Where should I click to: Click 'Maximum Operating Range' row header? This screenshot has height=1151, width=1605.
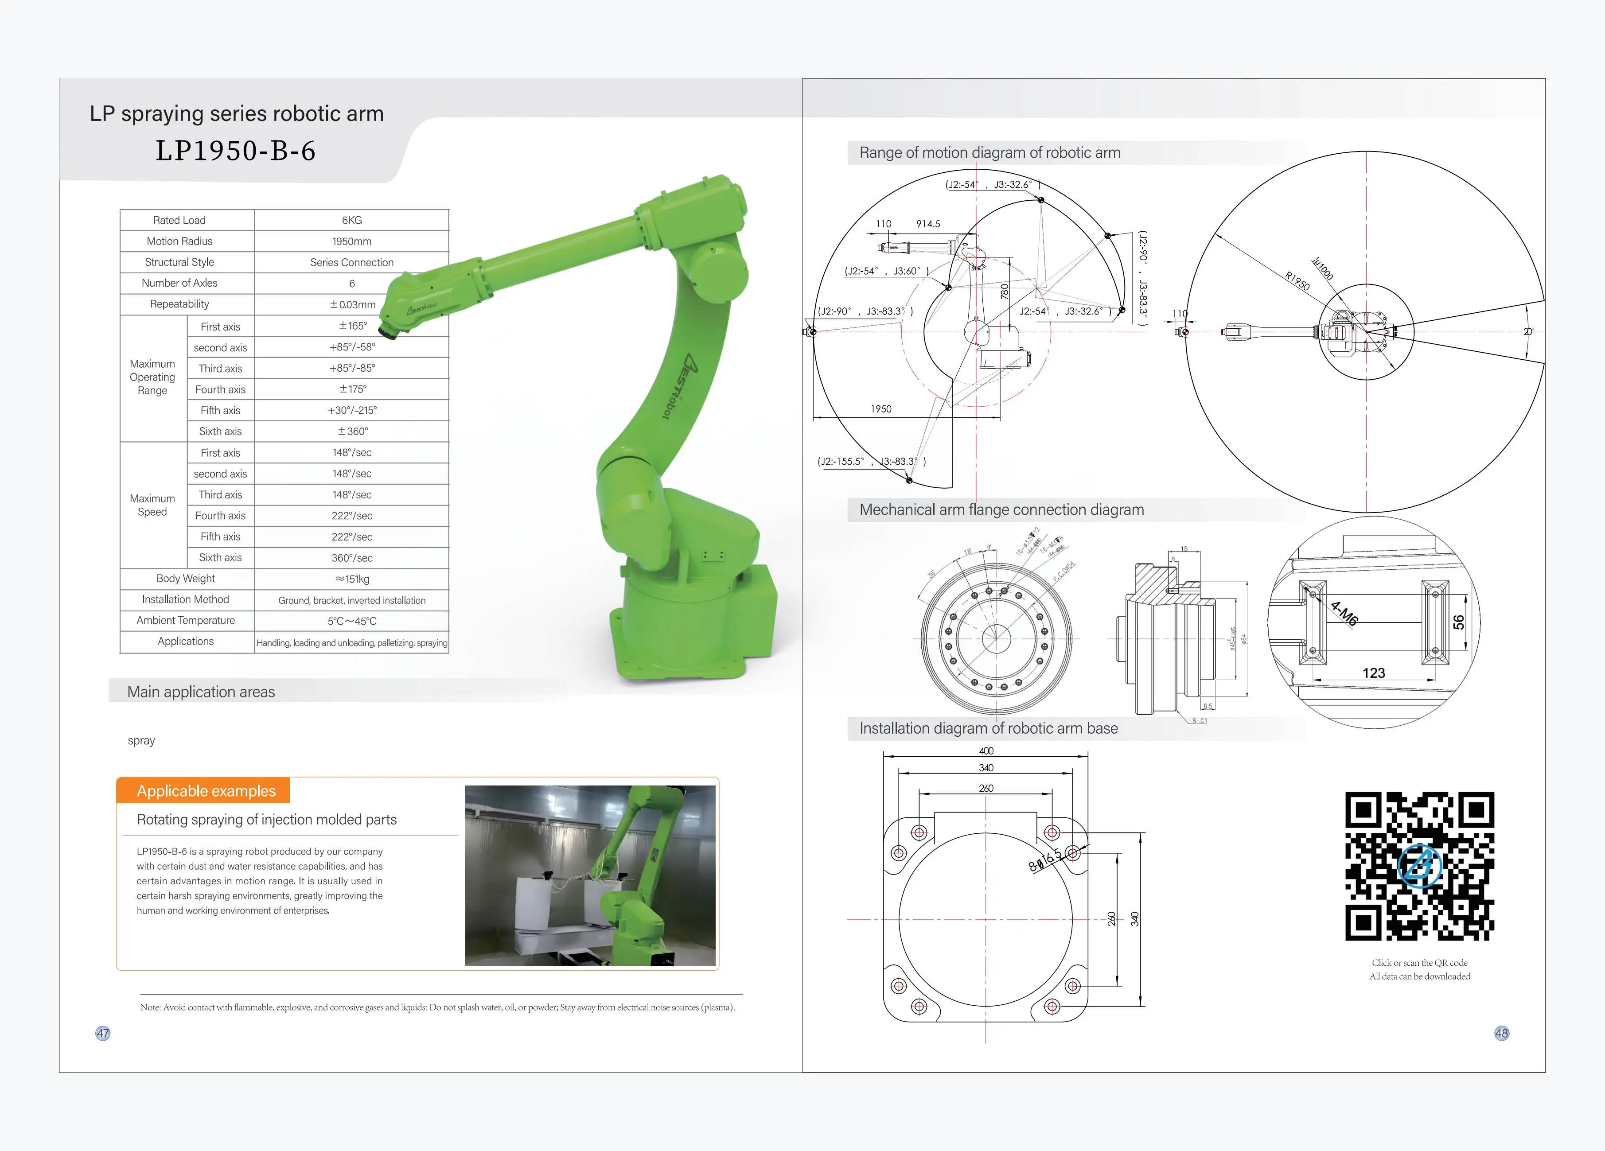(152, 377)
